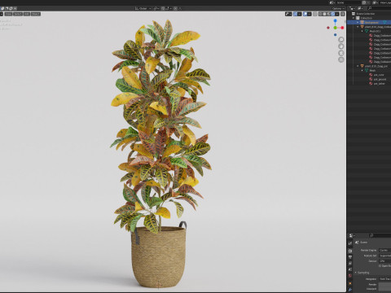Select the Scene Collection row in outliner
Image resolution: width=391 pixels, height=293 pixels.
pos(369,14)
